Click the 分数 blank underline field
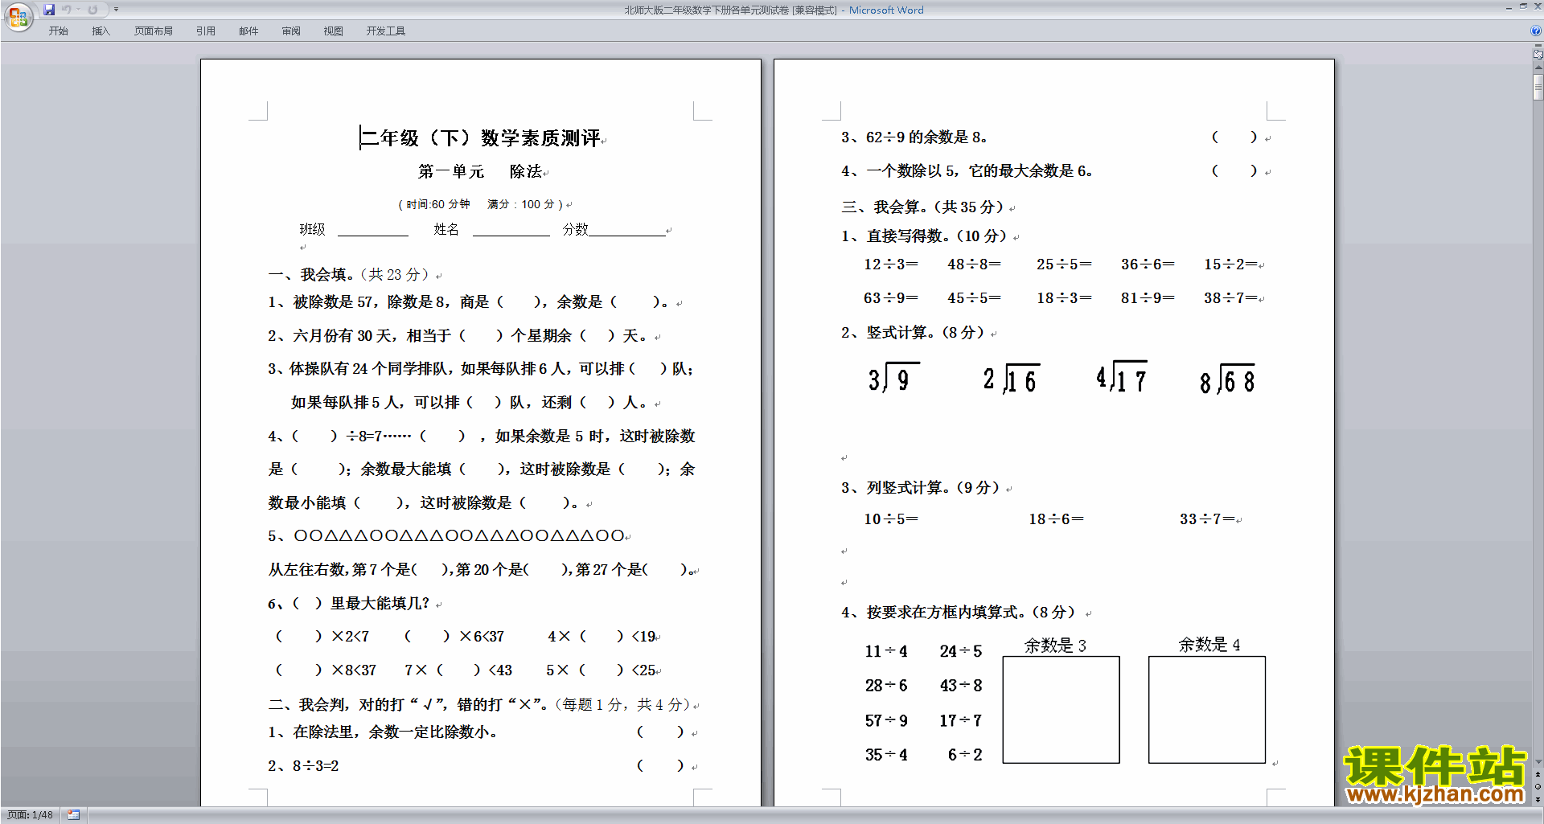This screenshot has width=1544, height=824. pyautogui.click(x=627, y=231)
